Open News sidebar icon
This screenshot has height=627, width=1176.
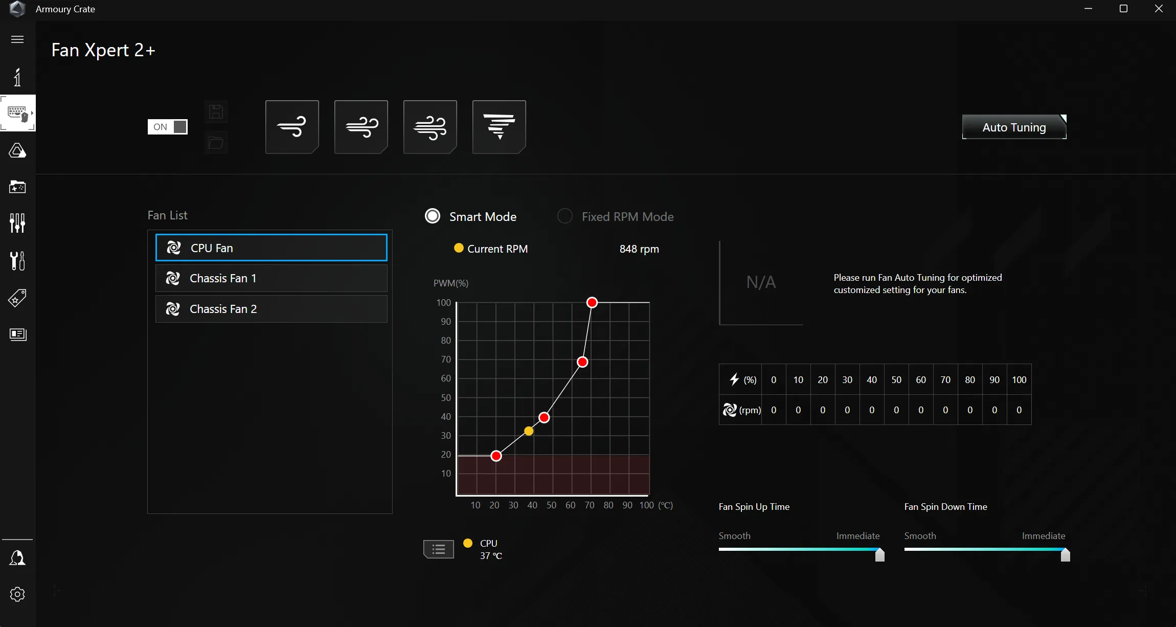18,334
